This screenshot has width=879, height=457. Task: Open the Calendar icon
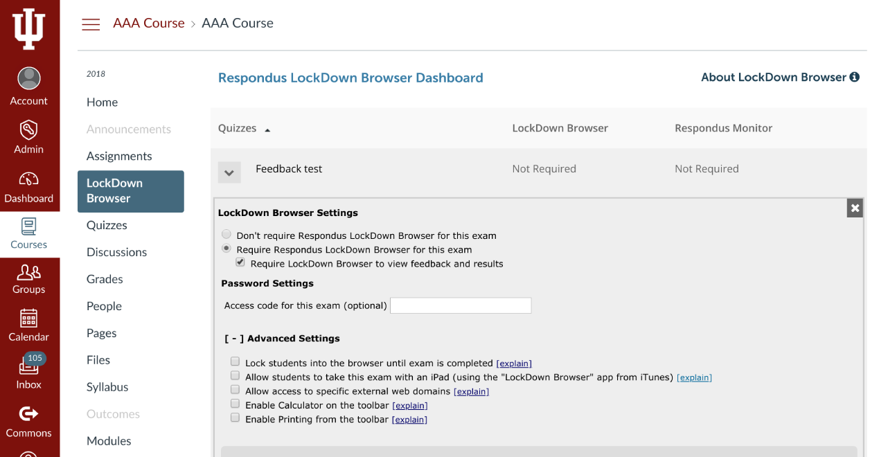(28, 318)
